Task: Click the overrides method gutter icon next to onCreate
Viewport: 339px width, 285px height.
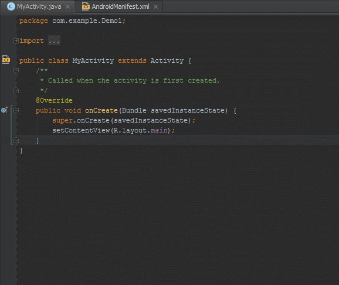Action: 5,110
